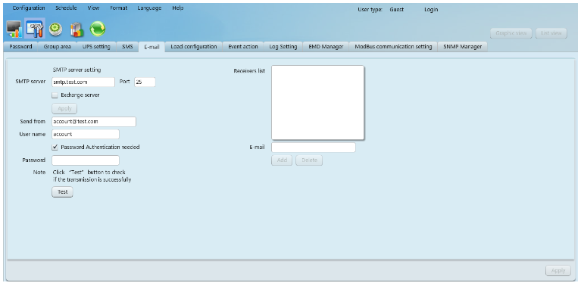Click the green round button icon

click(x=55, y=30)
